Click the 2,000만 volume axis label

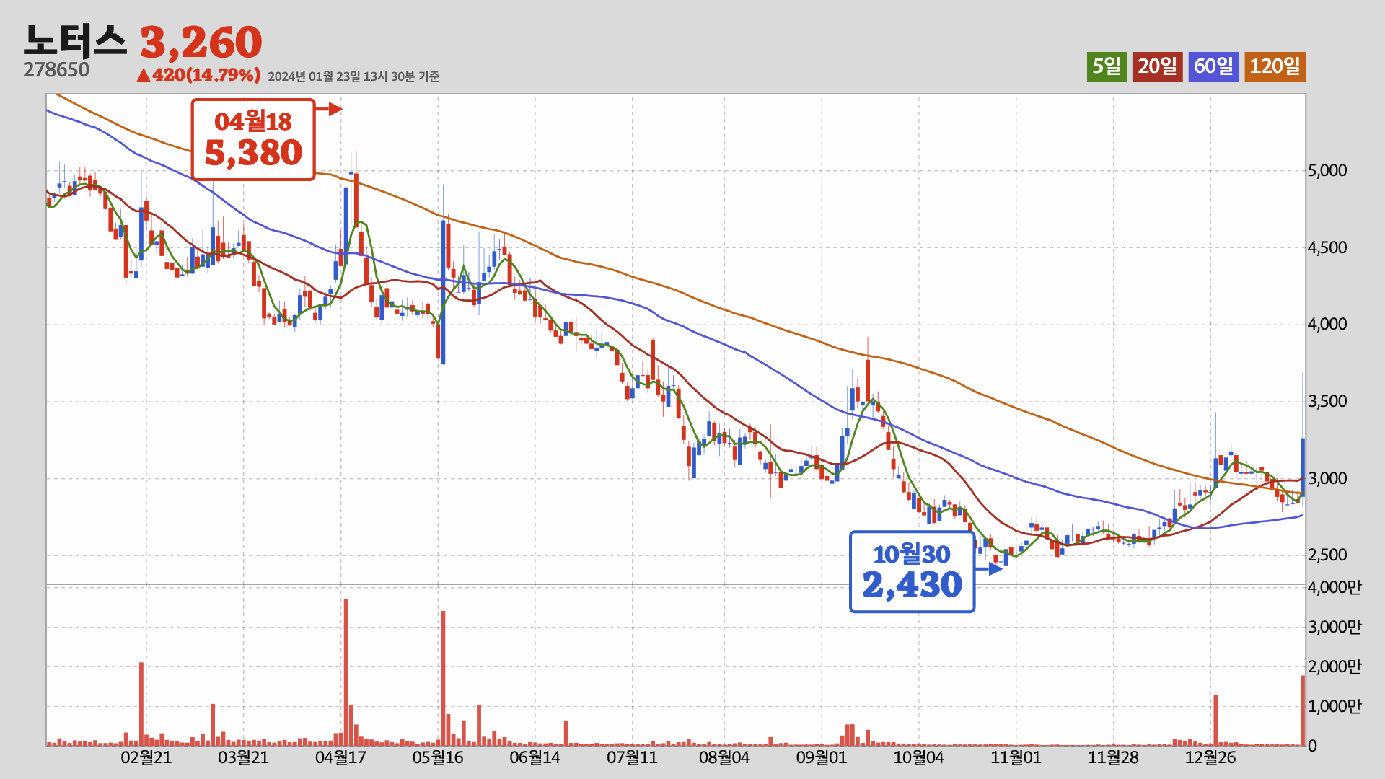(x=1335, y=667)
